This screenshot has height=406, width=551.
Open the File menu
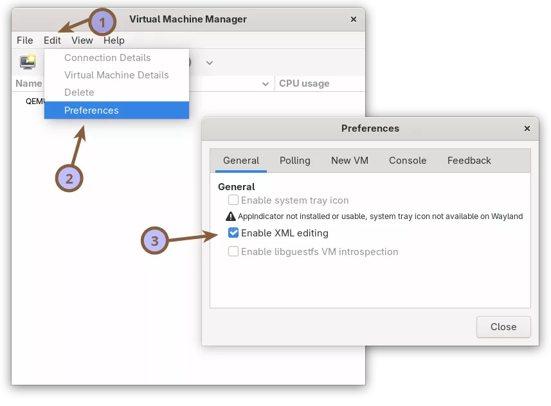(x=24, y=40)
